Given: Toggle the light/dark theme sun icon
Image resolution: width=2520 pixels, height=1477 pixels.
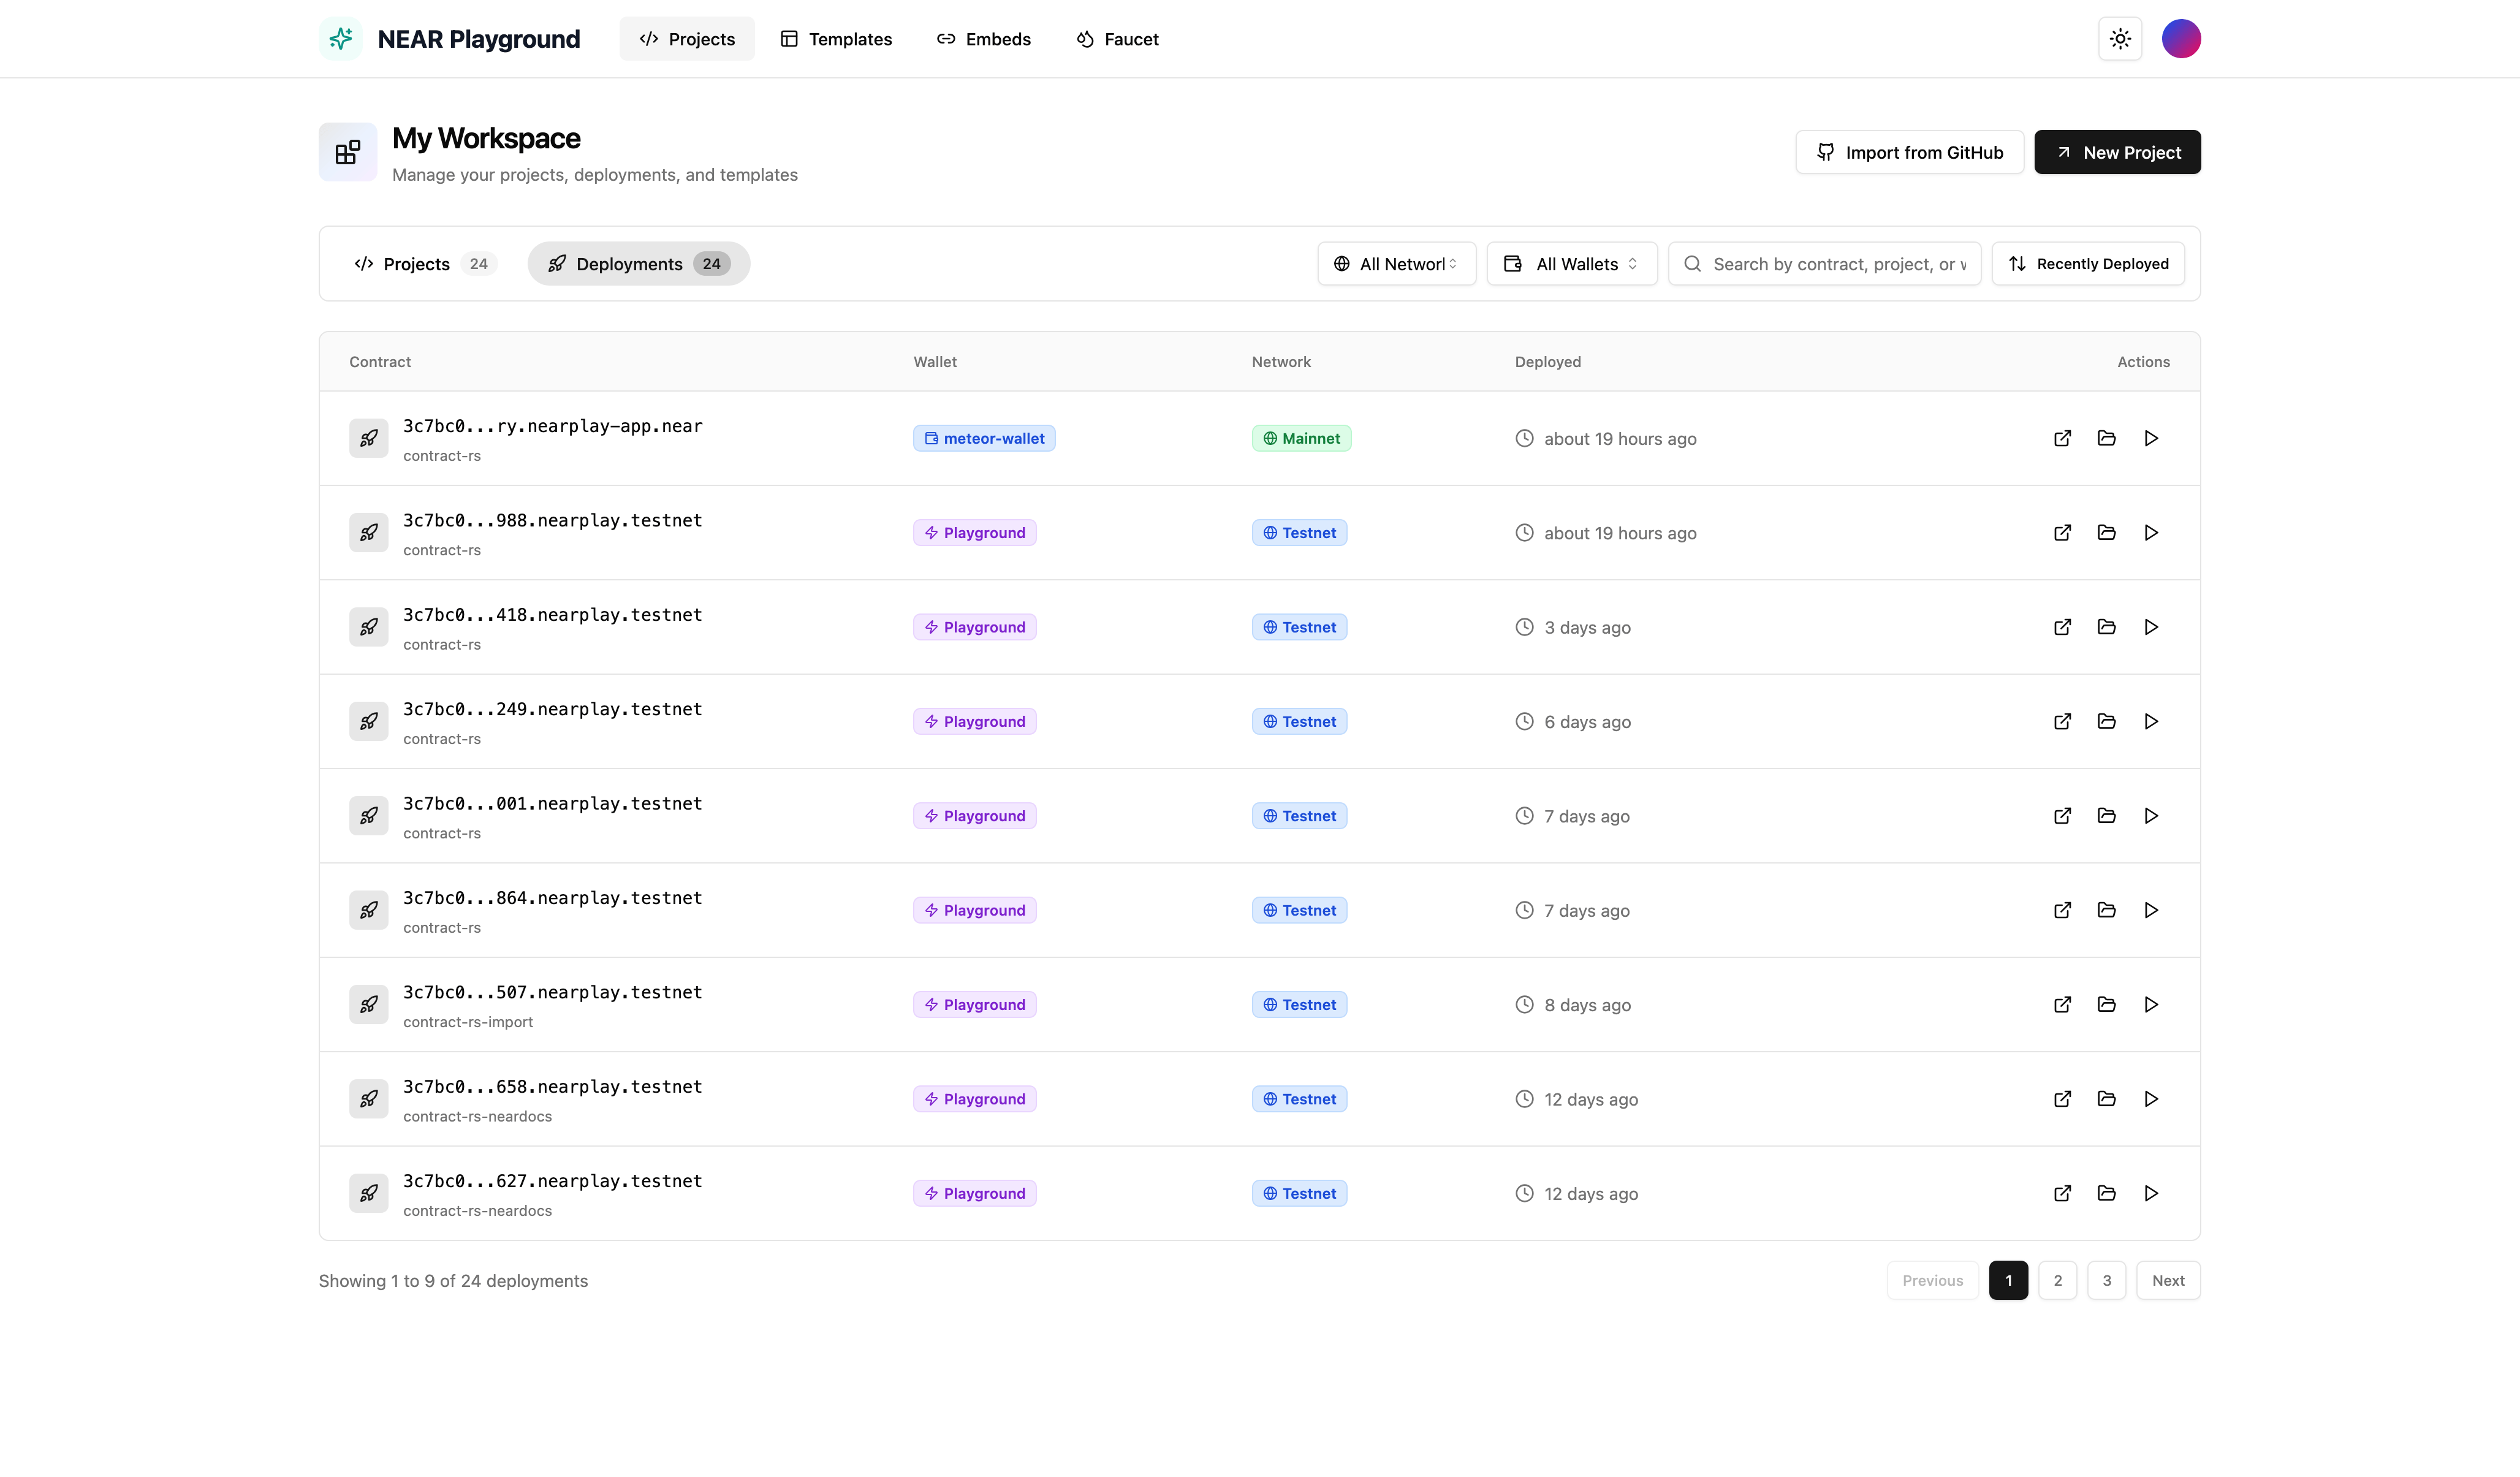Looking at the screenshot, I should (2120, 39).
